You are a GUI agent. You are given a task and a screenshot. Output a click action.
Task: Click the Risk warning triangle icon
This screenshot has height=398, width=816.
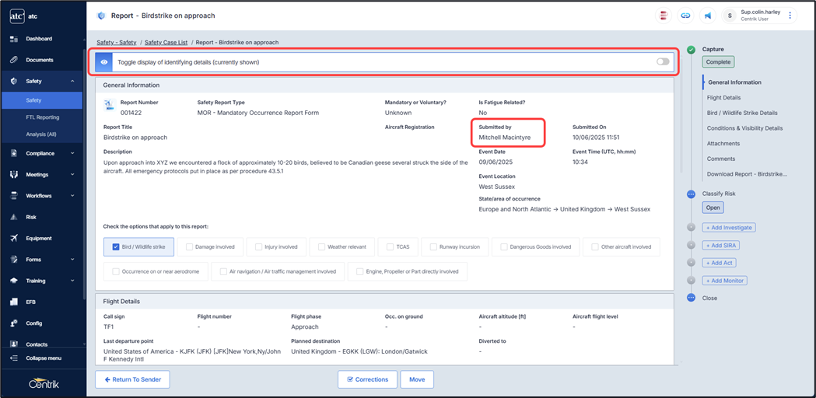click(14, 217)
